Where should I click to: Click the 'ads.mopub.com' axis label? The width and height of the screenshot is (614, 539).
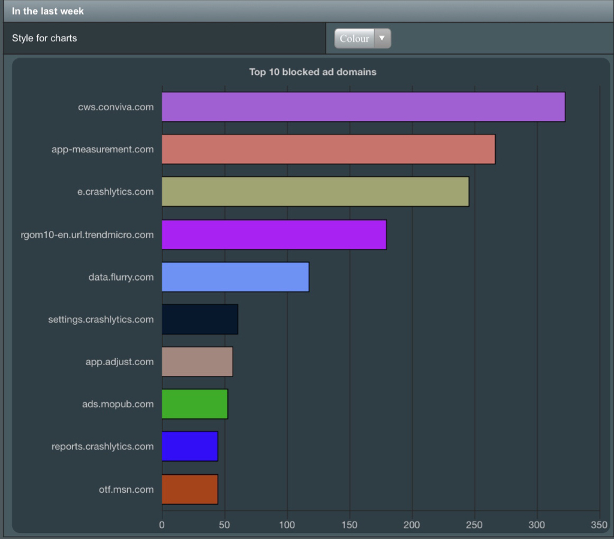coord(118,404)
